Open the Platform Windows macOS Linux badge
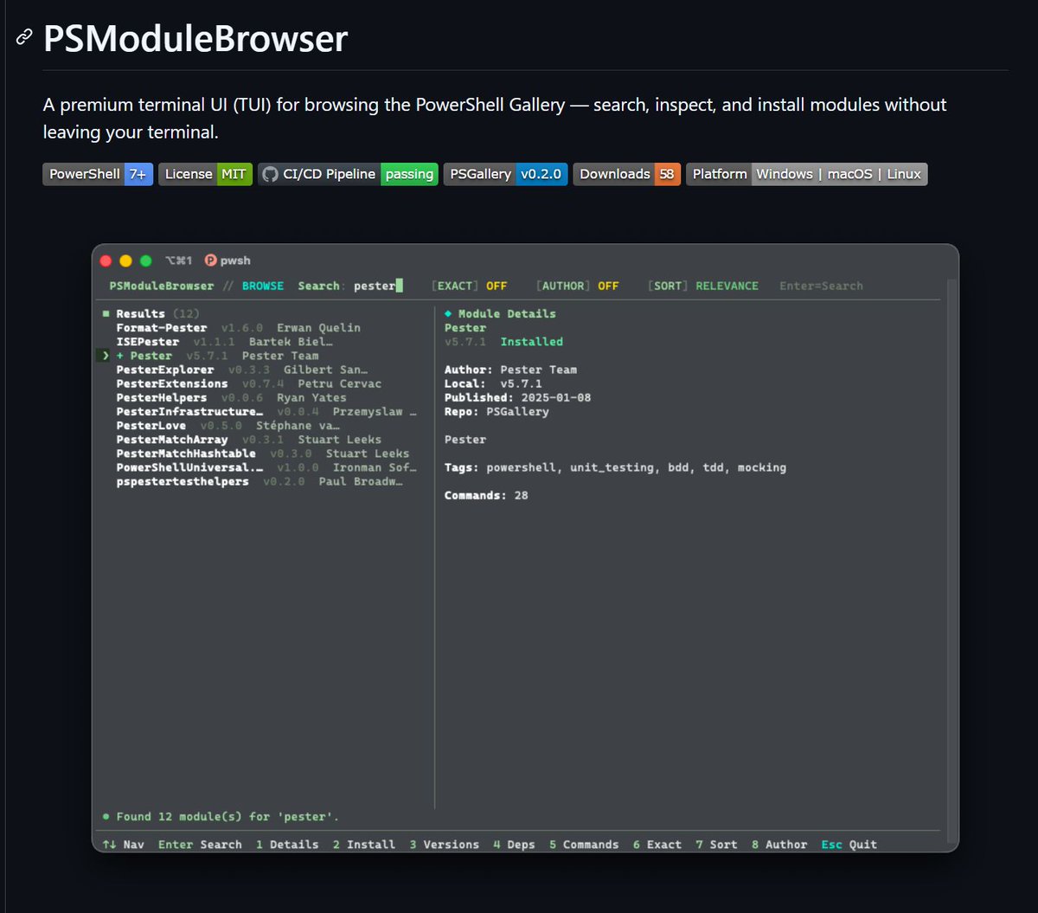 pyautogui.click(x=807, y=174)
